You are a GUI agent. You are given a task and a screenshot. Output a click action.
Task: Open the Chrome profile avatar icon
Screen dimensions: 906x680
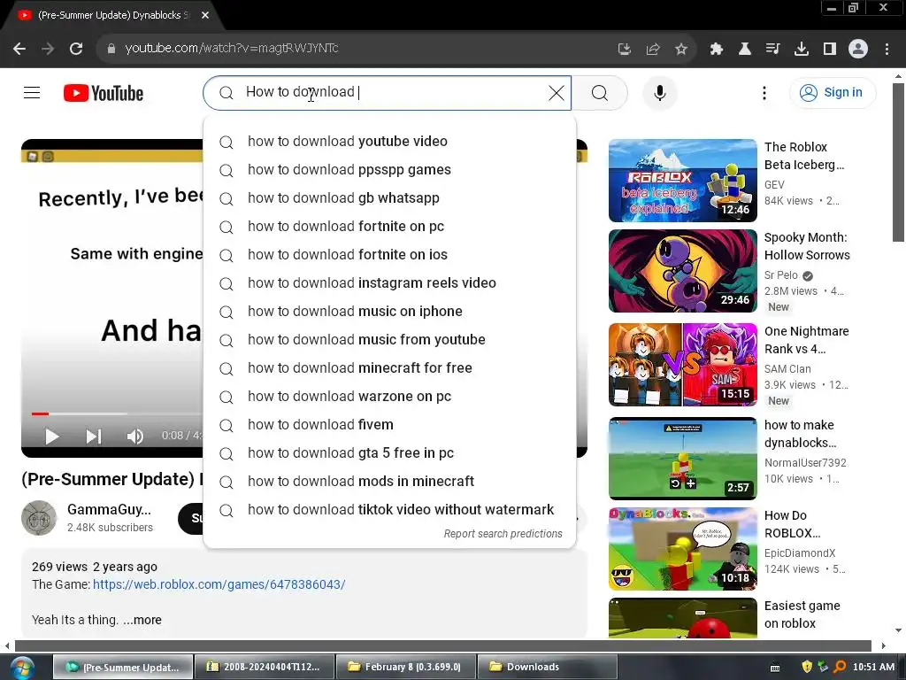coord(858,49)
